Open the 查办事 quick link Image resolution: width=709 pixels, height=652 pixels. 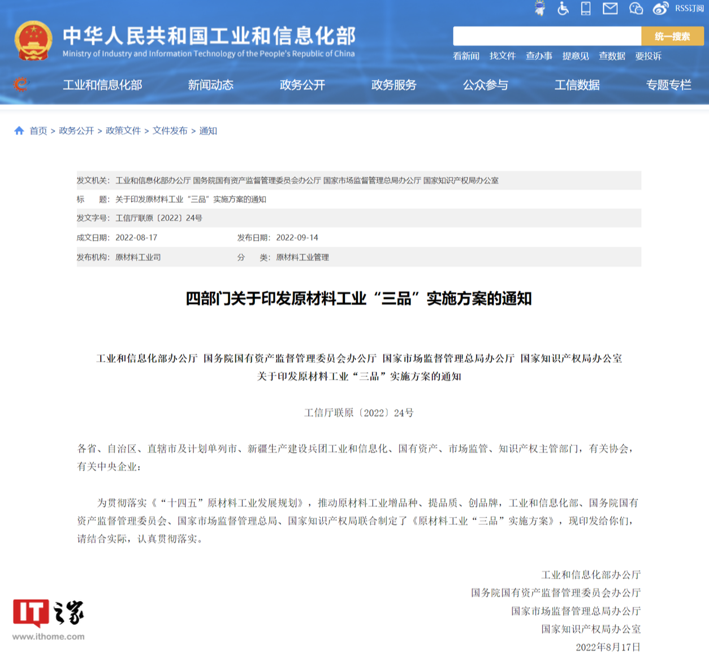[539, 56]
